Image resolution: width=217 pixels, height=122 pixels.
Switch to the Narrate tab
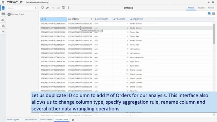211,8
